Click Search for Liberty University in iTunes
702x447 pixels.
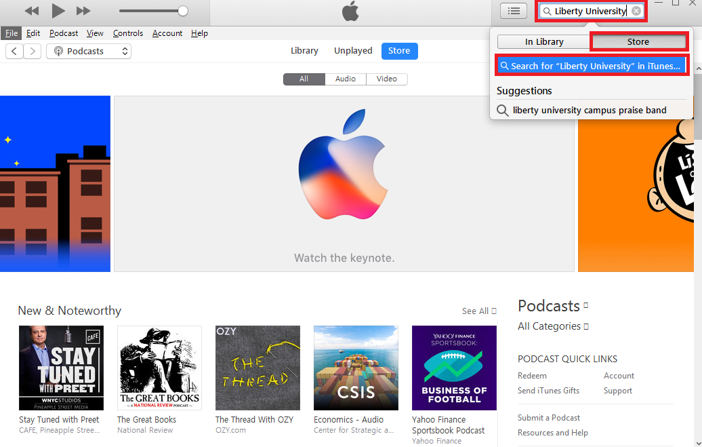(x=591, y=66)
